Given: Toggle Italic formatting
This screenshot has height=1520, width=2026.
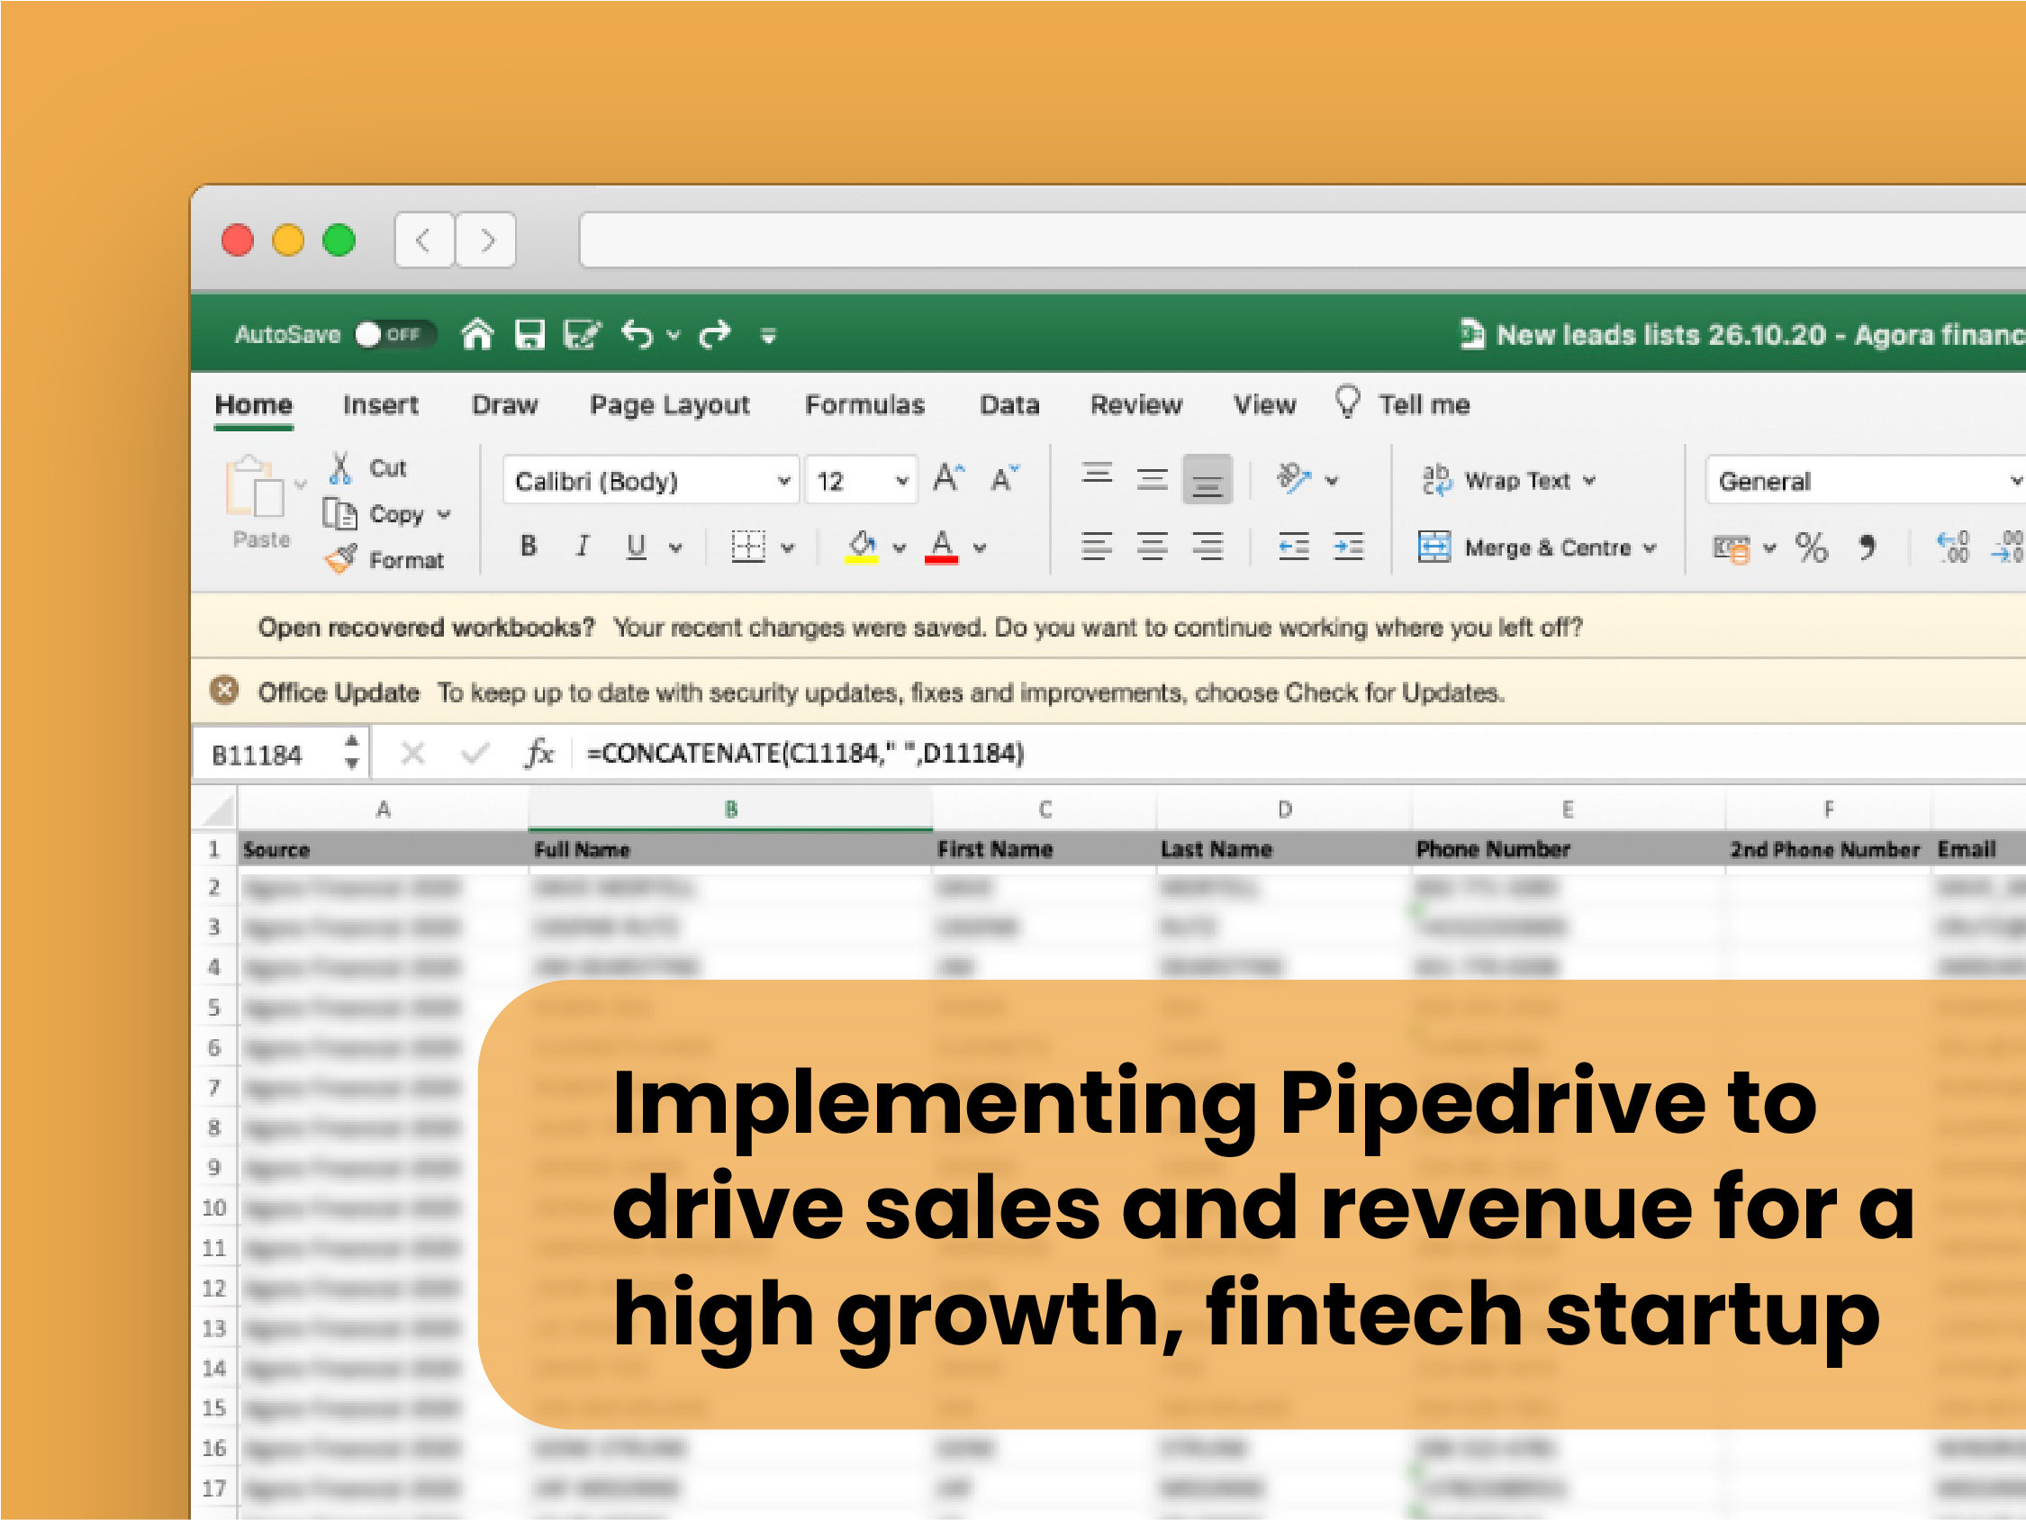Looking at the screenshot, I should point(583,547).
